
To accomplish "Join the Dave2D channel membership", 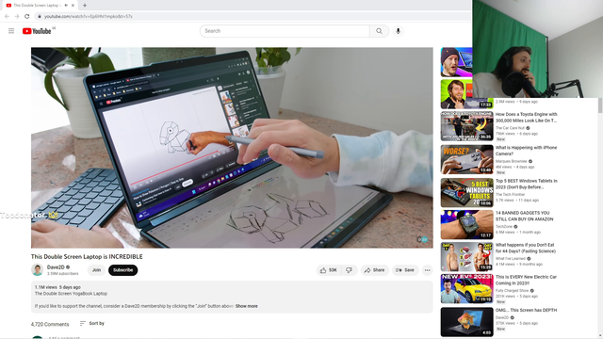I will (x=96, y=270).
